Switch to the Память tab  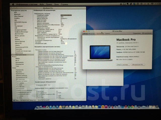[108, 33]
